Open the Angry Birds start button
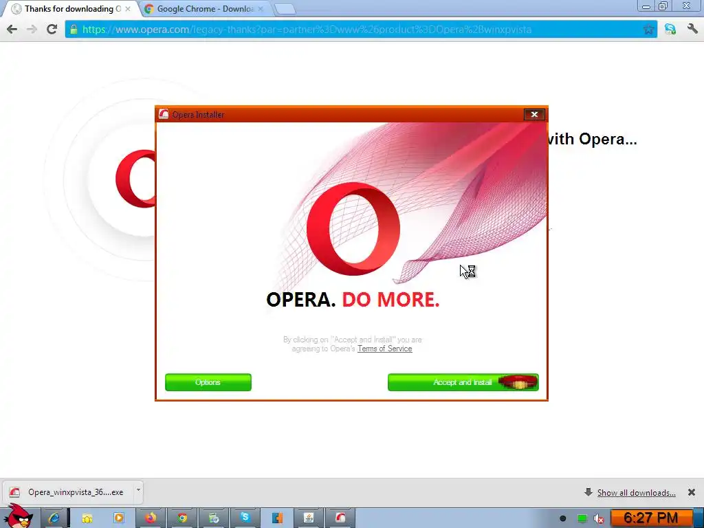Screen dimensions: 704x528 18,516
